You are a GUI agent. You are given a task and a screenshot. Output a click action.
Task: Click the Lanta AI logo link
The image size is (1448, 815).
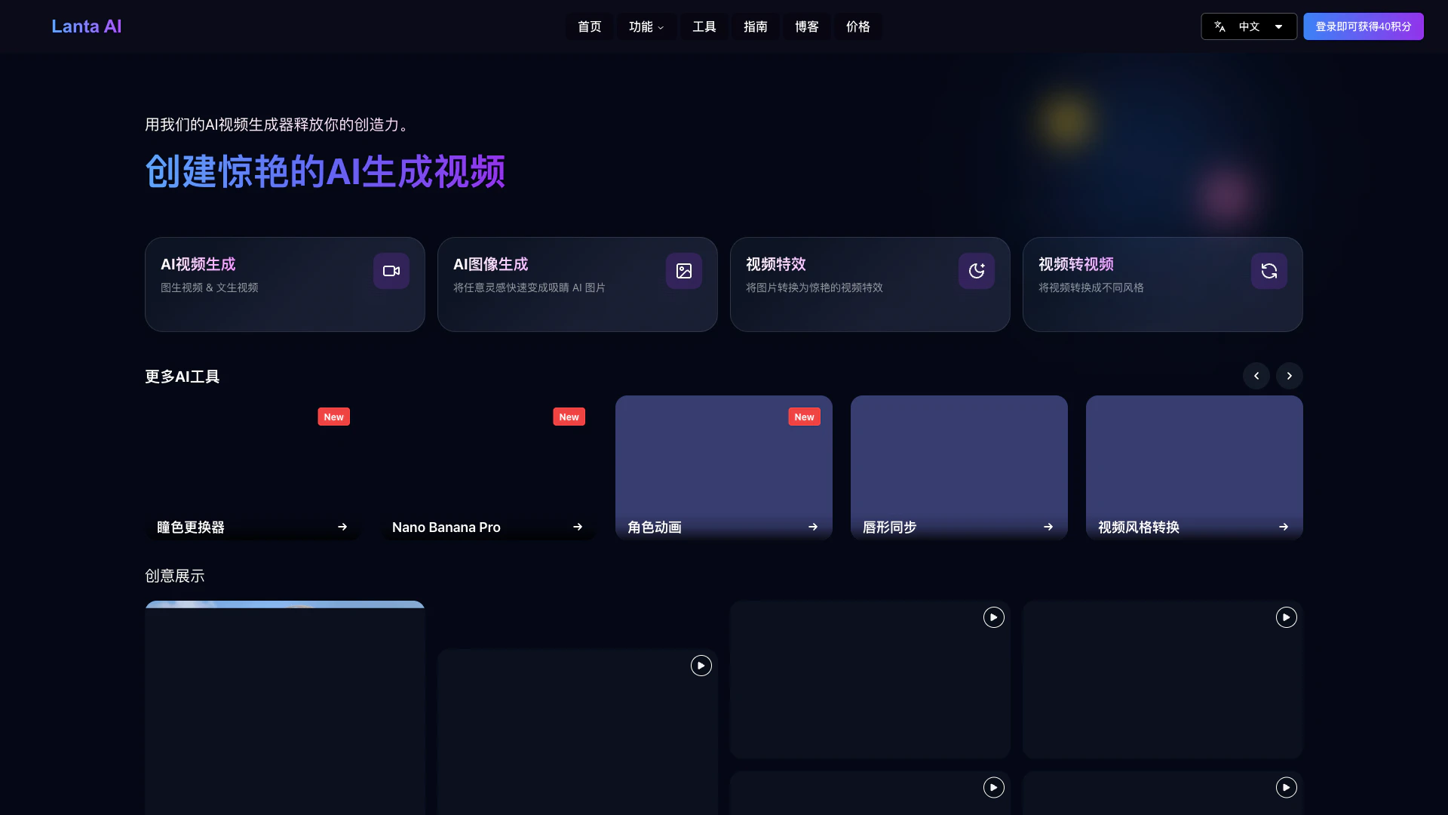click(86, 26)
